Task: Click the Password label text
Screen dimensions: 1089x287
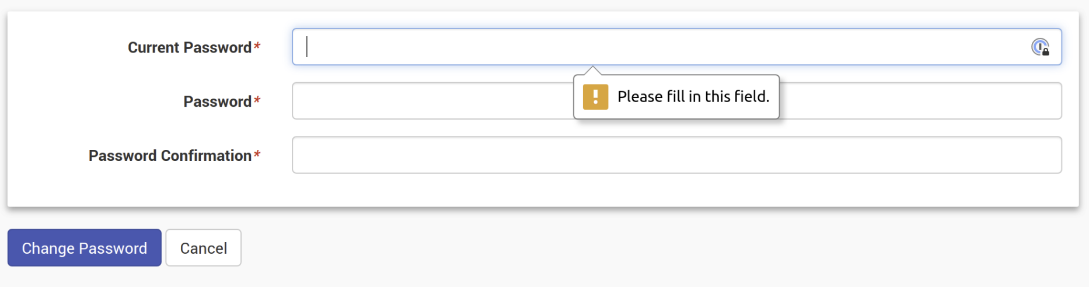Action: [x=217, y=101]
